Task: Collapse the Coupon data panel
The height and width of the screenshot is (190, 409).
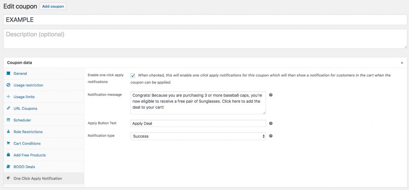Action: [402, 63]
